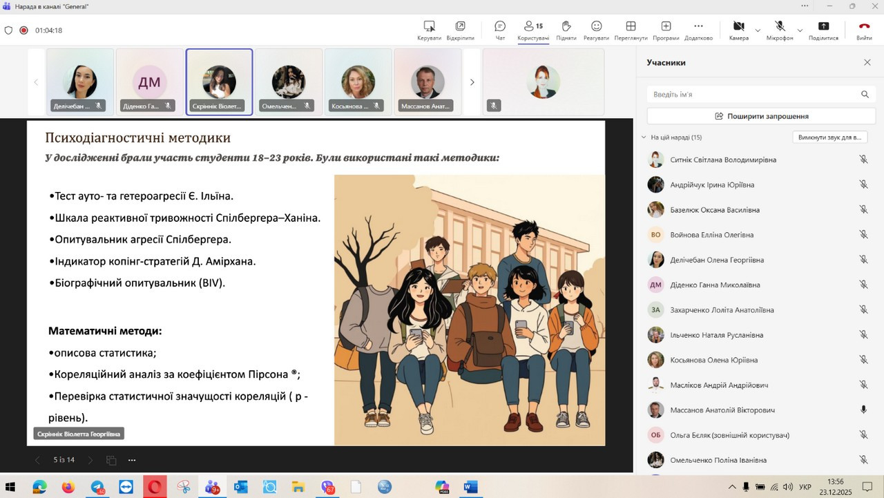Expand the Microphone options dropdown arrow
Image resolution: width=884 pixels, height=498 pixels.
click(x=800, y=30)
